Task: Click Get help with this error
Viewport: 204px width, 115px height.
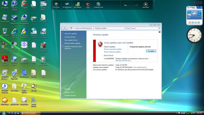Action: coord(123,60)
